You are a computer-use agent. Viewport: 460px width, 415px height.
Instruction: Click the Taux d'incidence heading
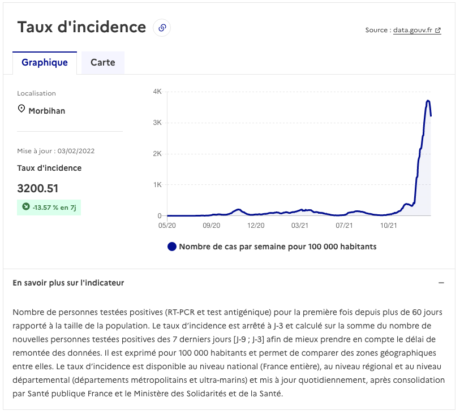pos(81,27)
